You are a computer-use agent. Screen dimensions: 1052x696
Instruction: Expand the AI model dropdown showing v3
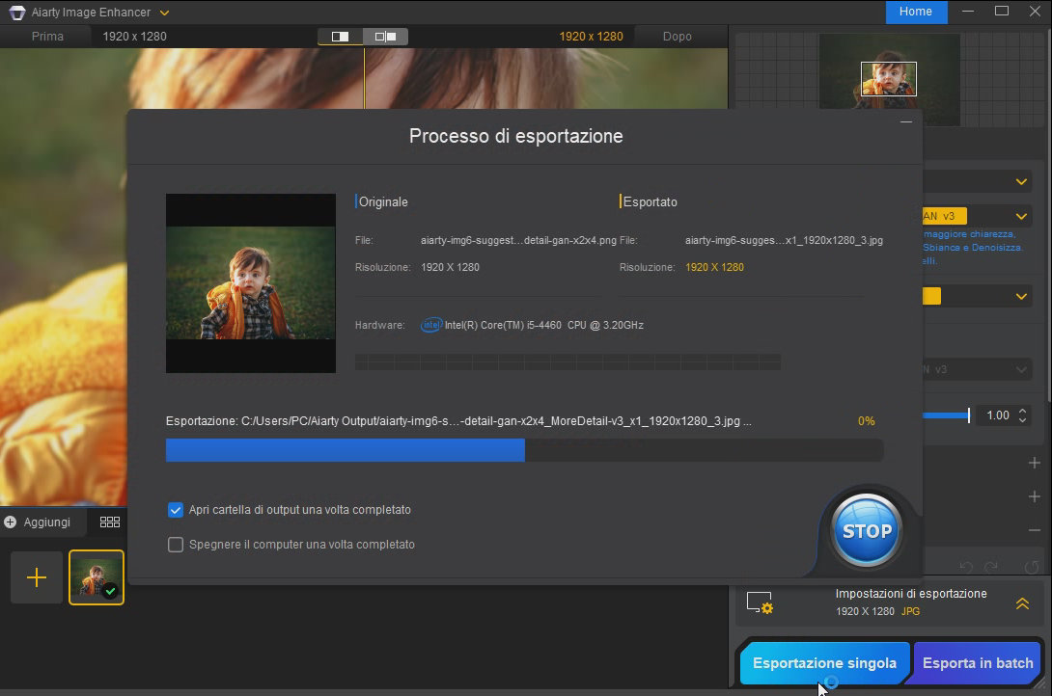click(x=1021, y=217)
